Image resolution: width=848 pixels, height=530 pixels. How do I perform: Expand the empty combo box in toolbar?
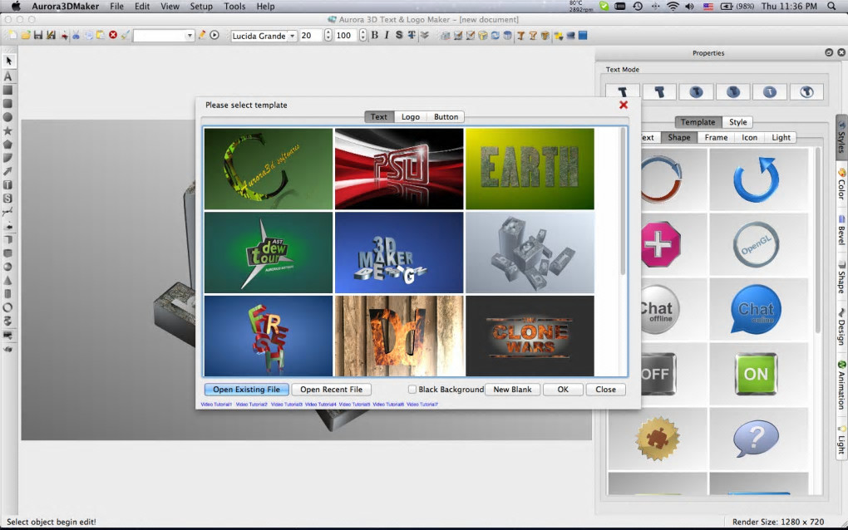[190, 36]
